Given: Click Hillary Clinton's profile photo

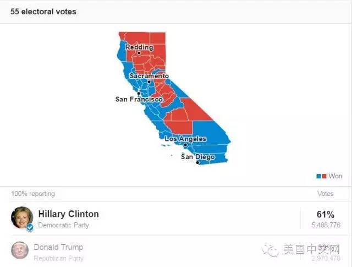Looking at the screenshot, I should [22, 218].
